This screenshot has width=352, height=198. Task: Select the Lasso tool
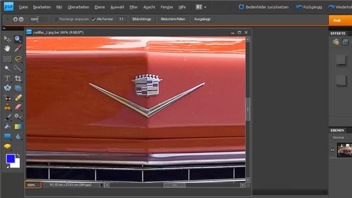coord(18,59)
